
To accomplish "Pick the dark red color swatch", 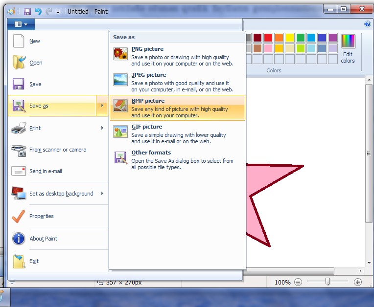I will point(257,37).
